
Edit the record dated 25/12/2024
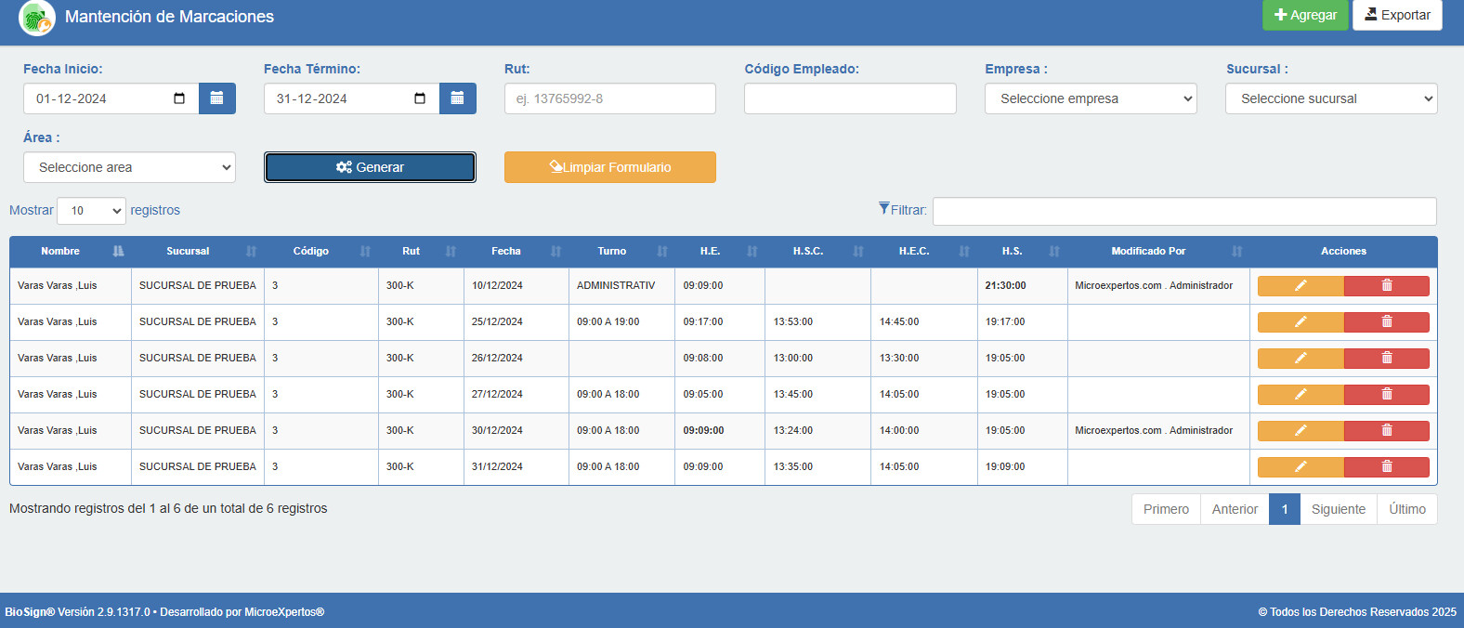coord(1301,322)
